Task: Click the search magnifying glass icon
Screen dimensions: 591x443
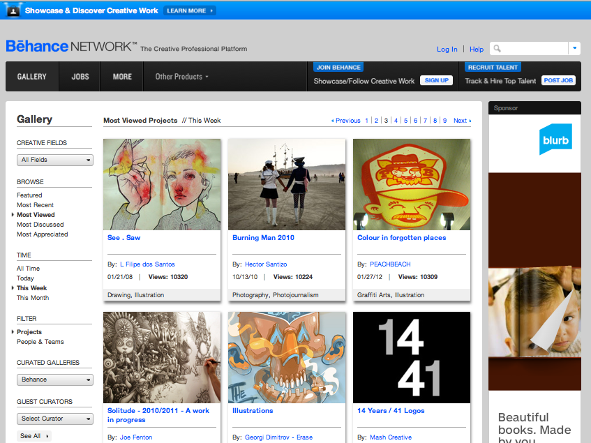Action: click(x=497, y=49)
